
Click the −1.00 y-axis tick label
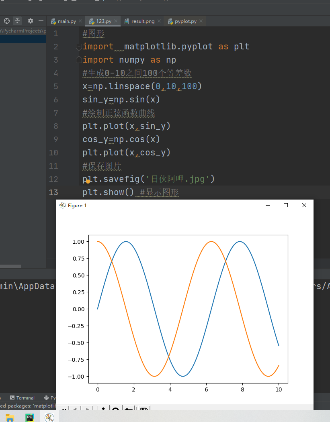point(76,377)
